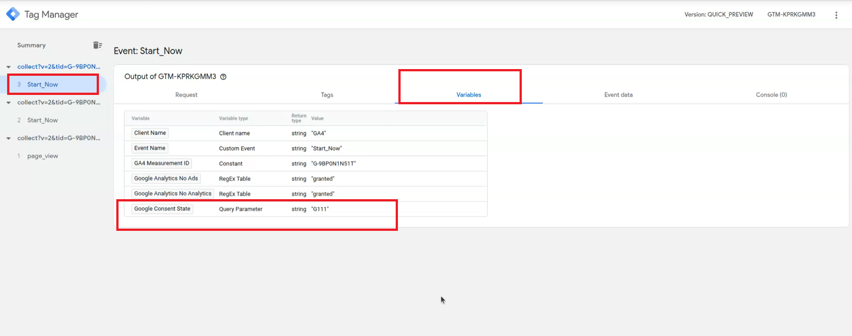Click the "Query Parameter" variable type cell
Image resolution: width=852 pixels, height=336 pixels.
point(241,209)
